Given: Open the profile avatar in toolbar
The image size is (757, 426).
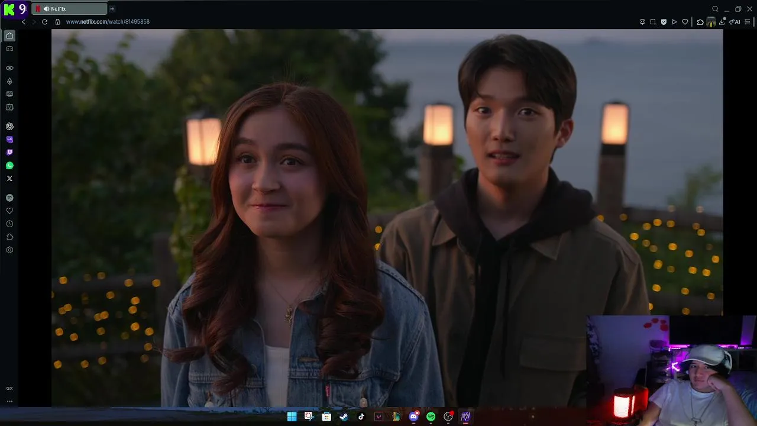Looking at the screenshot, I should 711,22.
